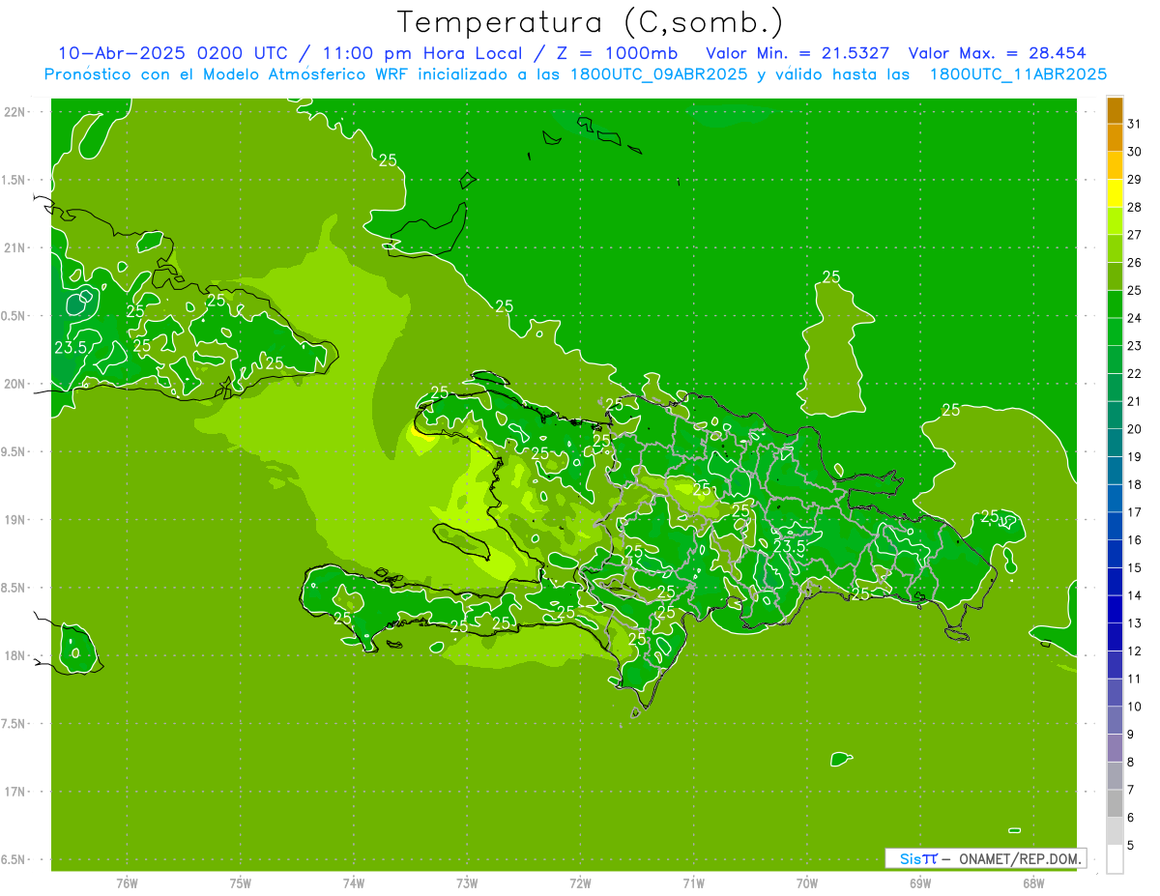Image resolution: width=1160 pixels, height=896 pixels.
Task: Click the '1800UTC_11ABR2025' valid-until time text
Action: tap(1018, 74)
